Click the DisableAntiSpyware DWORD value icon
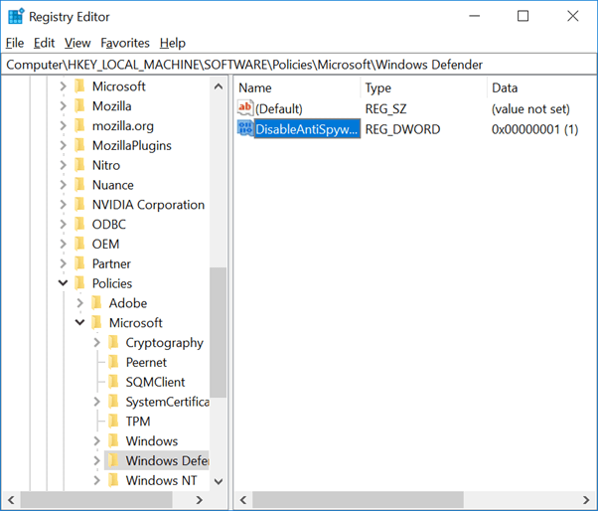The image size is (598, 511). [245, 129]
